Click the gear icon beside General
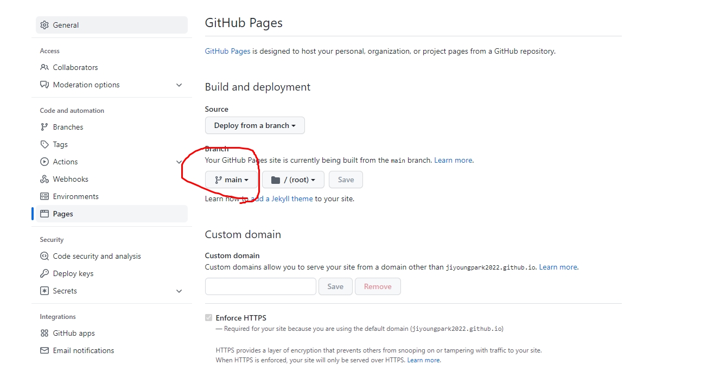 pyautogui.click(x=44, y=25)
